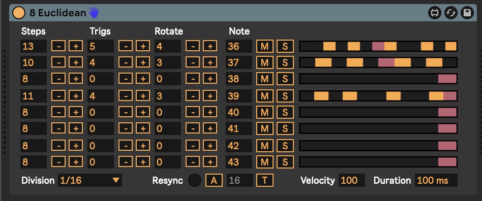The width and height of the screenshot is (482, 201).
Task: Decrease Rotate for the note 41 row
Action: (x=193, y=128)
